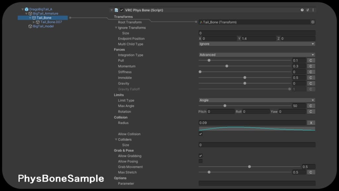Image resolution: width=339 pixels, height=191 pixels.
Task: Click the BigTail_model object cube icon
Action: (x=30, y=26)
